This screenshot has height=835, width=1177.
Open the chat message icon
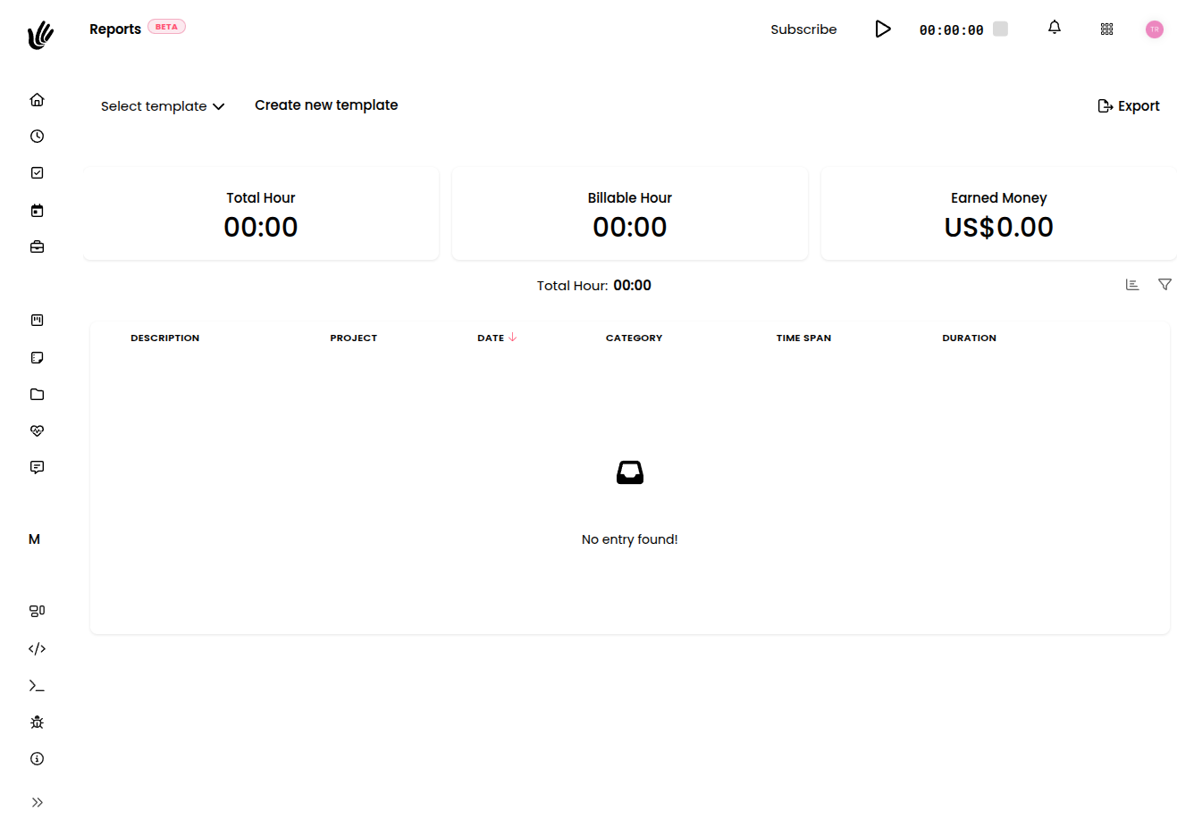coord(37,467)
